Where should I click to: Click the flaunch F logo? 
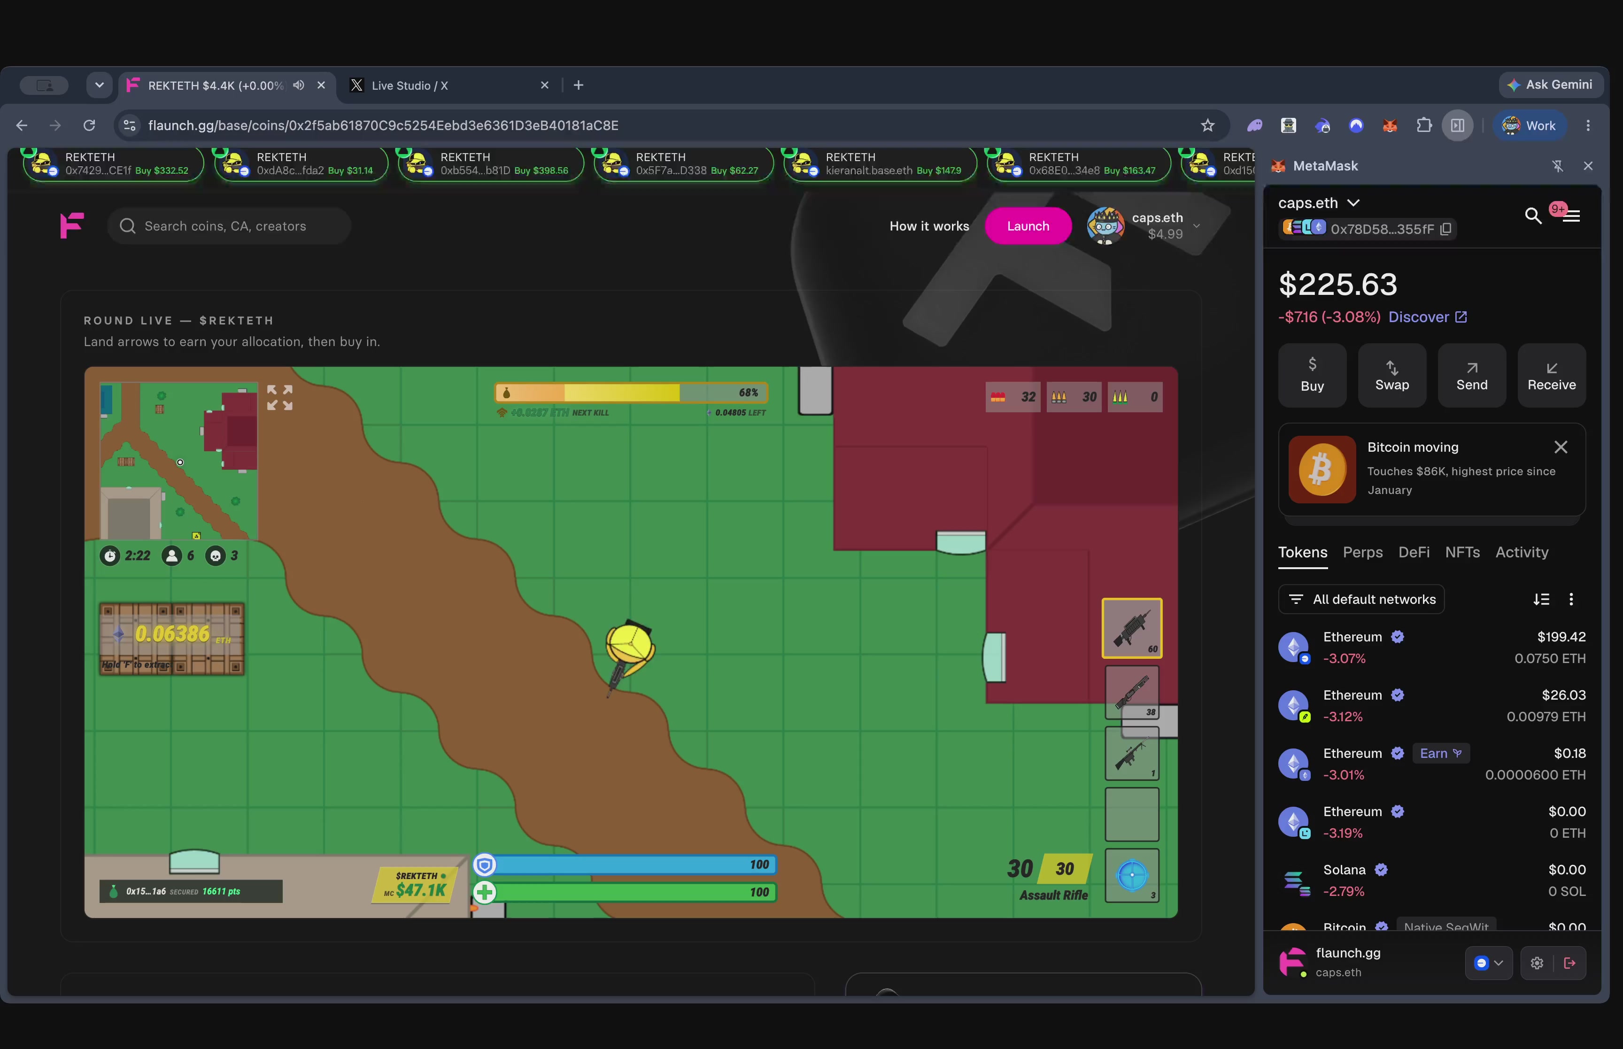click(71, 225)
